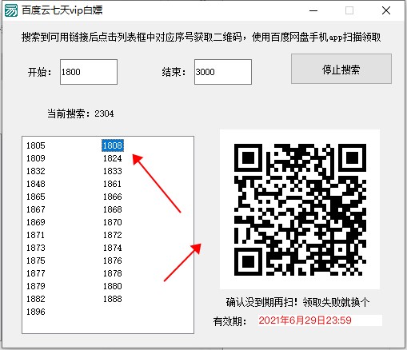Click the 确认没到期再扫 notice text
407x350 pixels.
tap(297, 302)
